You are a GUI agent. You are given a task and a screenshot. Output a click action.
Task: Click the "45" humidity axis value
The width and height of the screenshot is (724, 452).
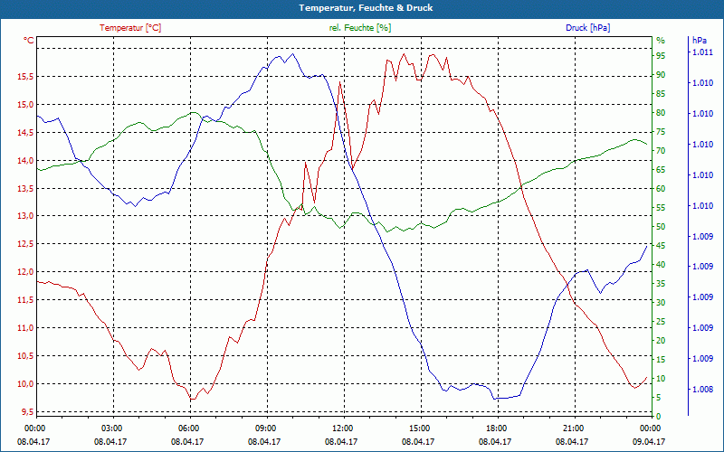point(661,246)
